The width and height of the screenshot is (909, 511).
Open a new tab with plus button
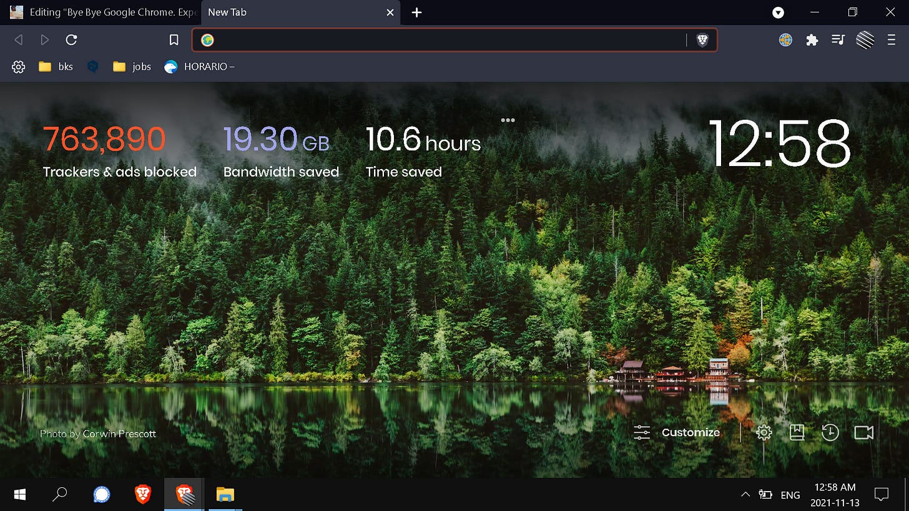point(417,12)
